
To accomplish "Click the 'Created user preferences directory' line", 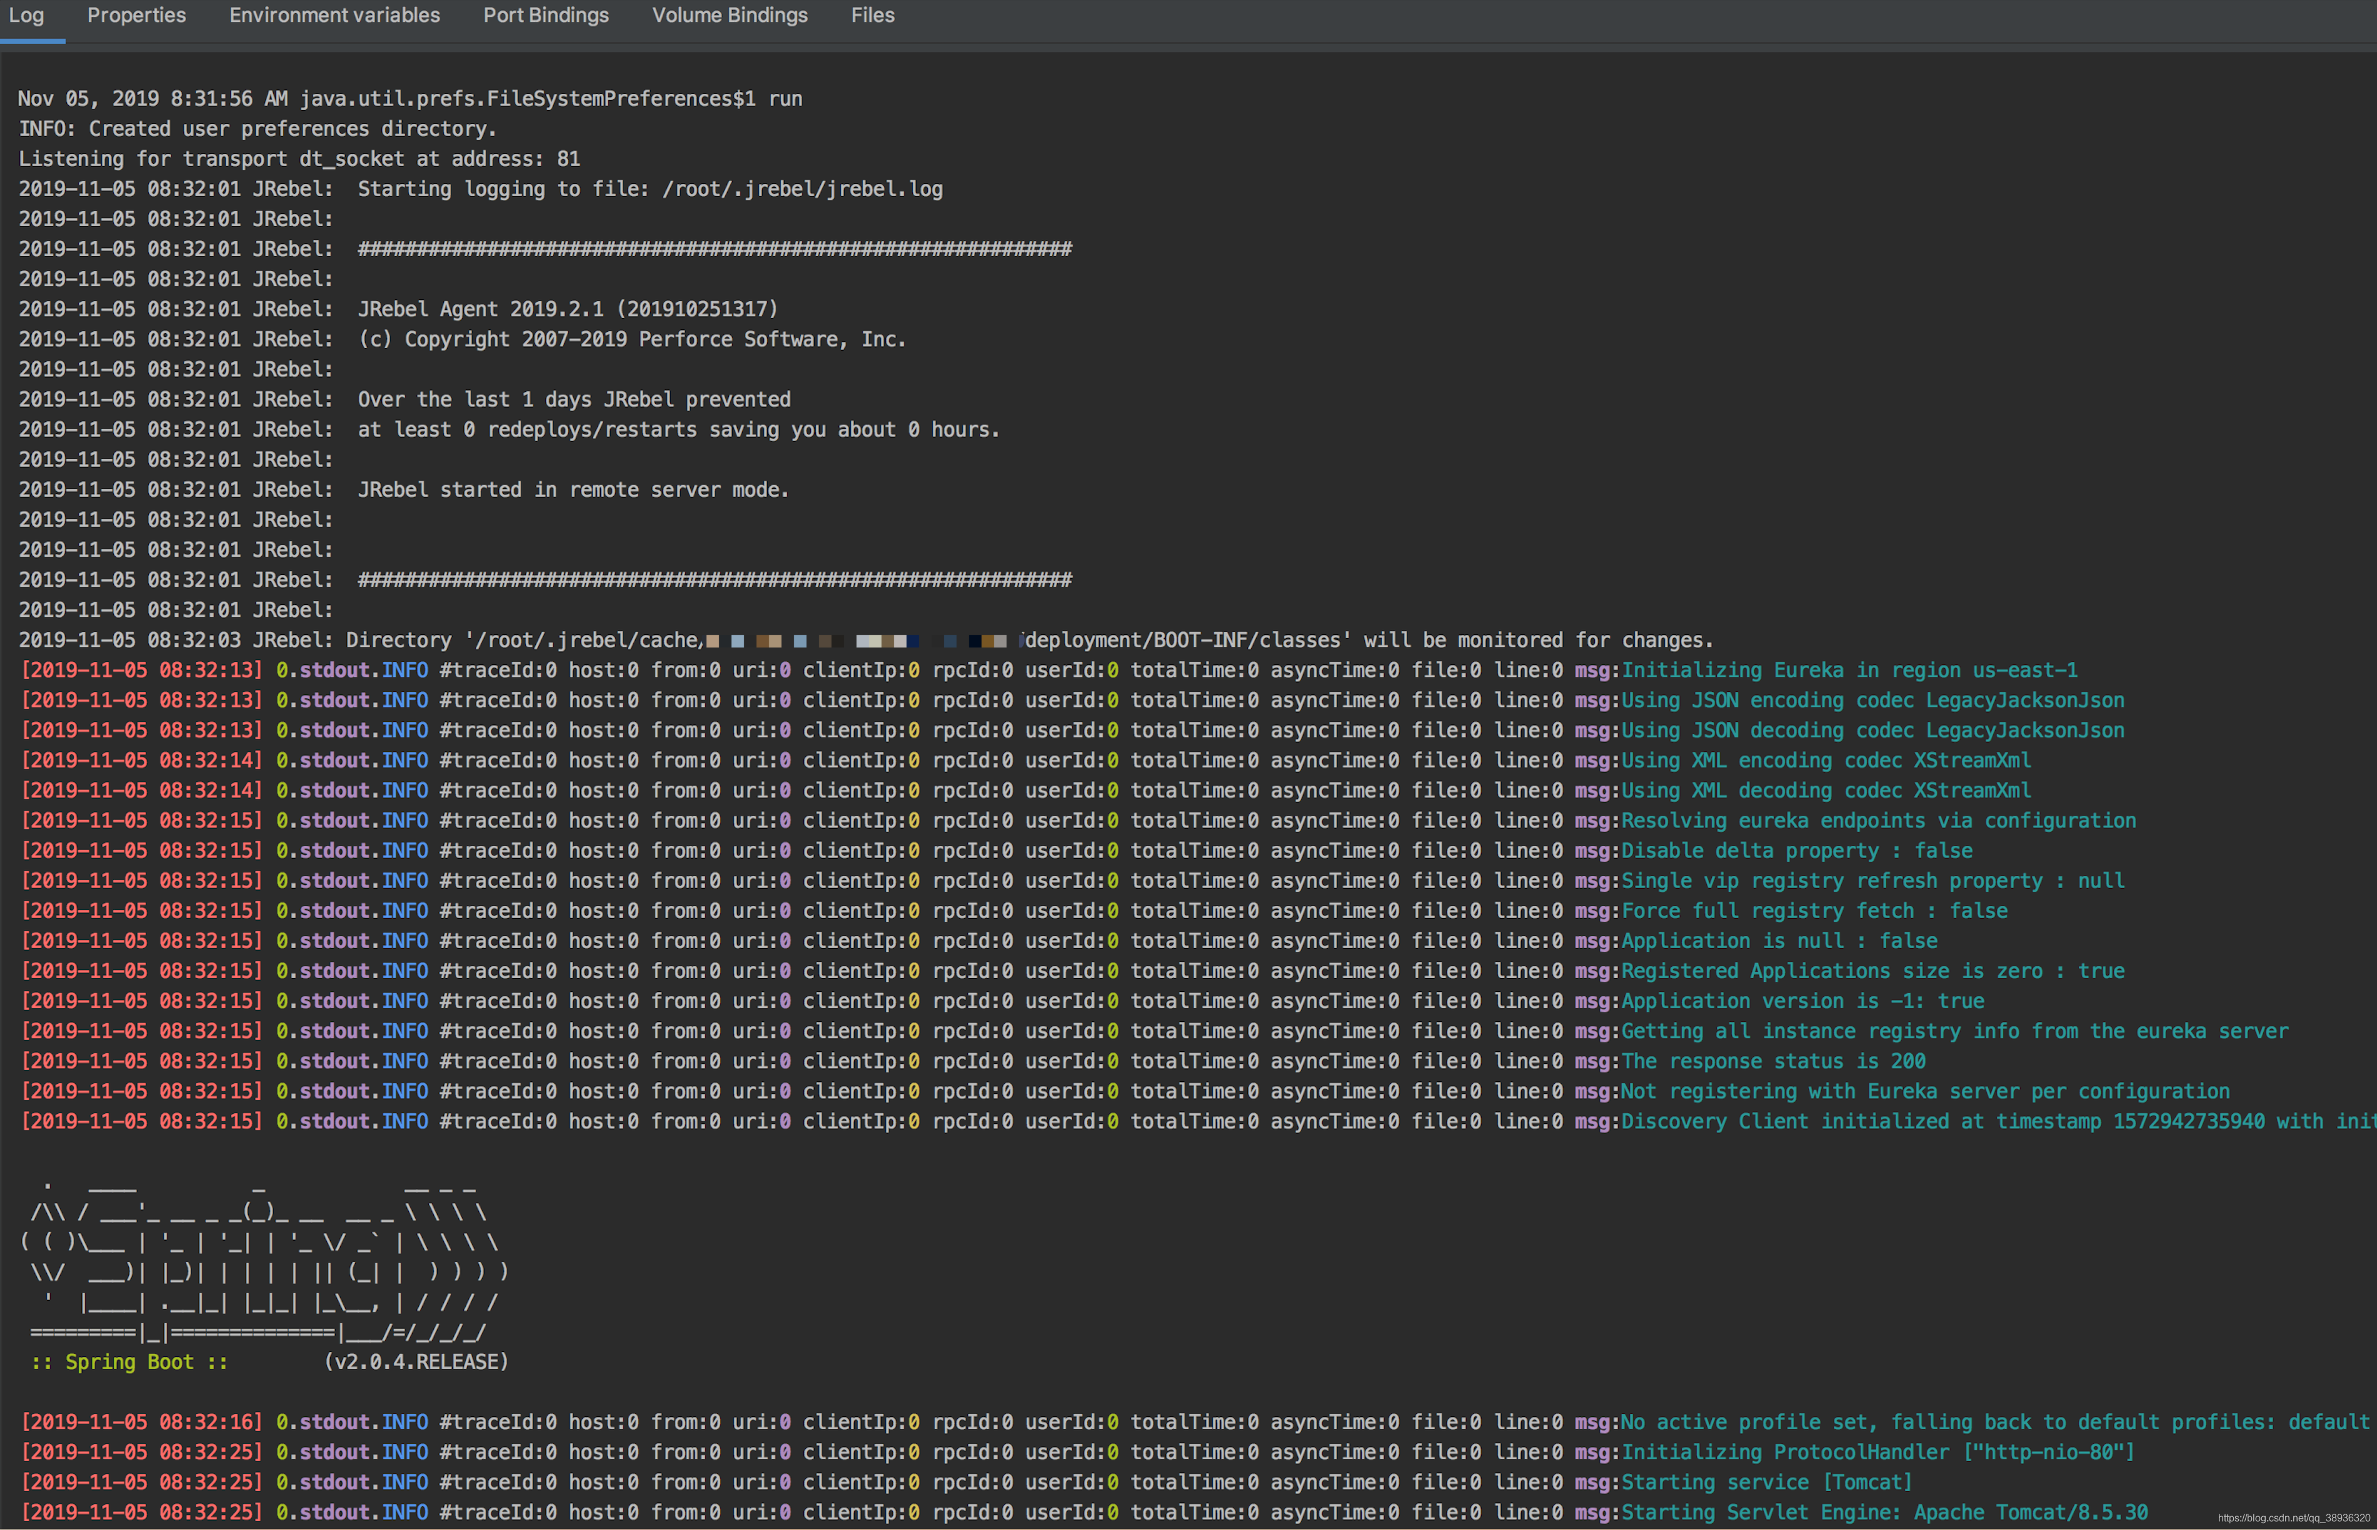I will [x=258, y=129].
